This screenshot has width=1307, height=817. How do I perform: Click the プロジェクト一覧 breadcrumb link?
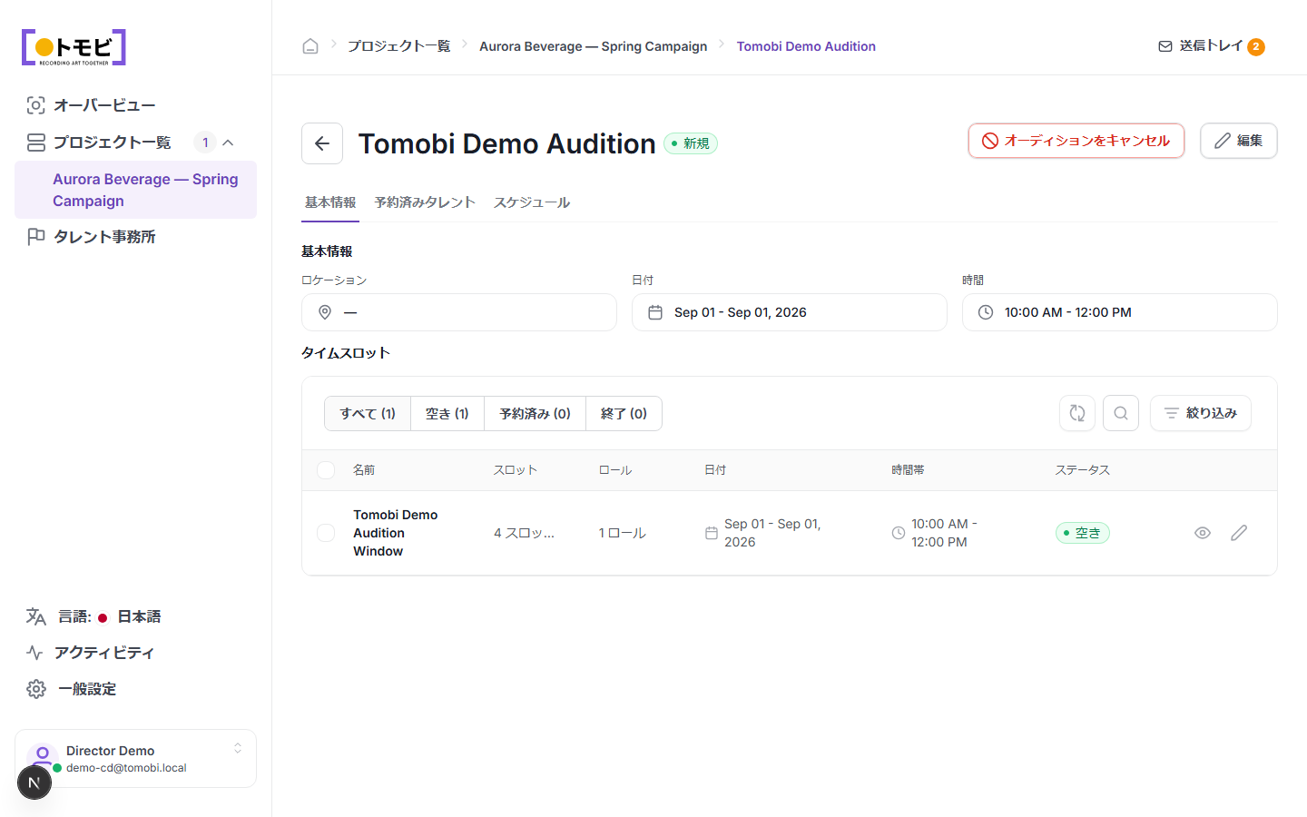(398, 46)
